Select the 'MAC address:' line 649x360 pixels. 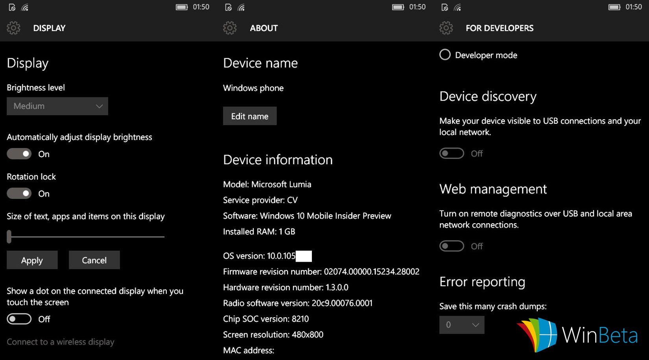pos(249,350)
